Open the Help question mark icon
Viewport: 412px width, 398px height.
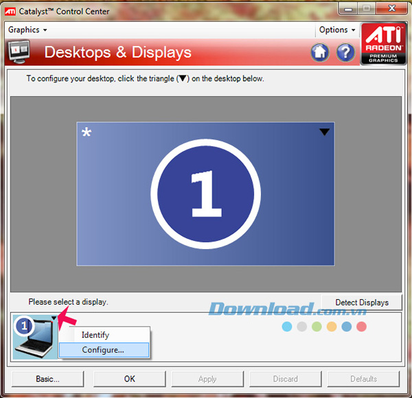[345, 52]
